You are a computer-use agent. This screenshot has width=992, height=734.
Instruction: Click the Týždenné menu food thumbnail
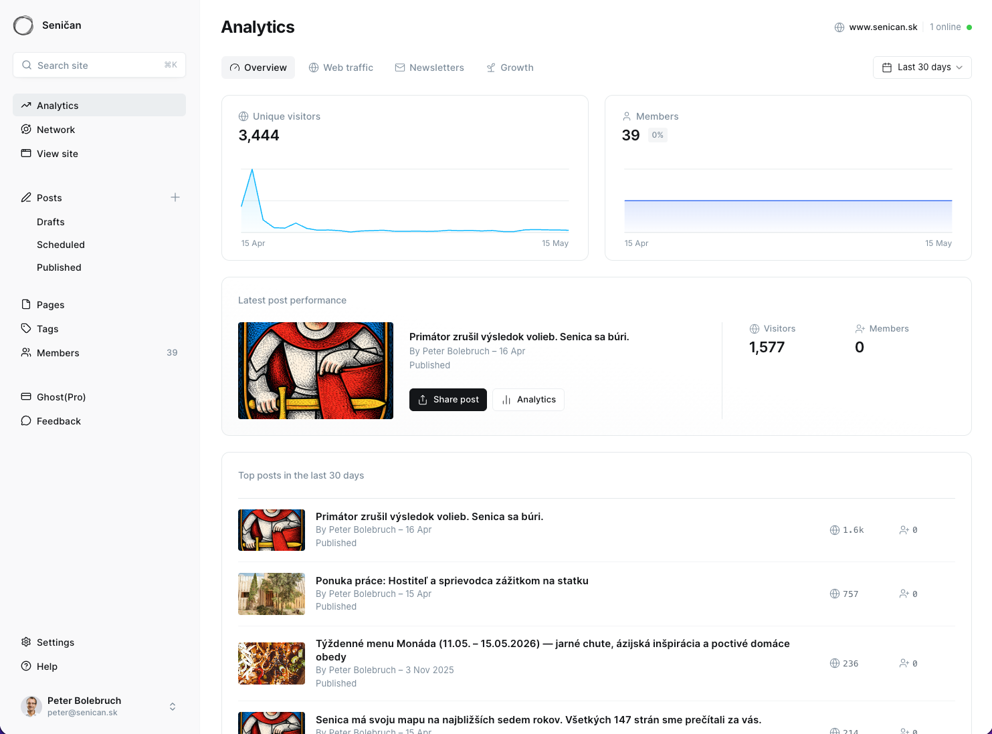(272, 663)
